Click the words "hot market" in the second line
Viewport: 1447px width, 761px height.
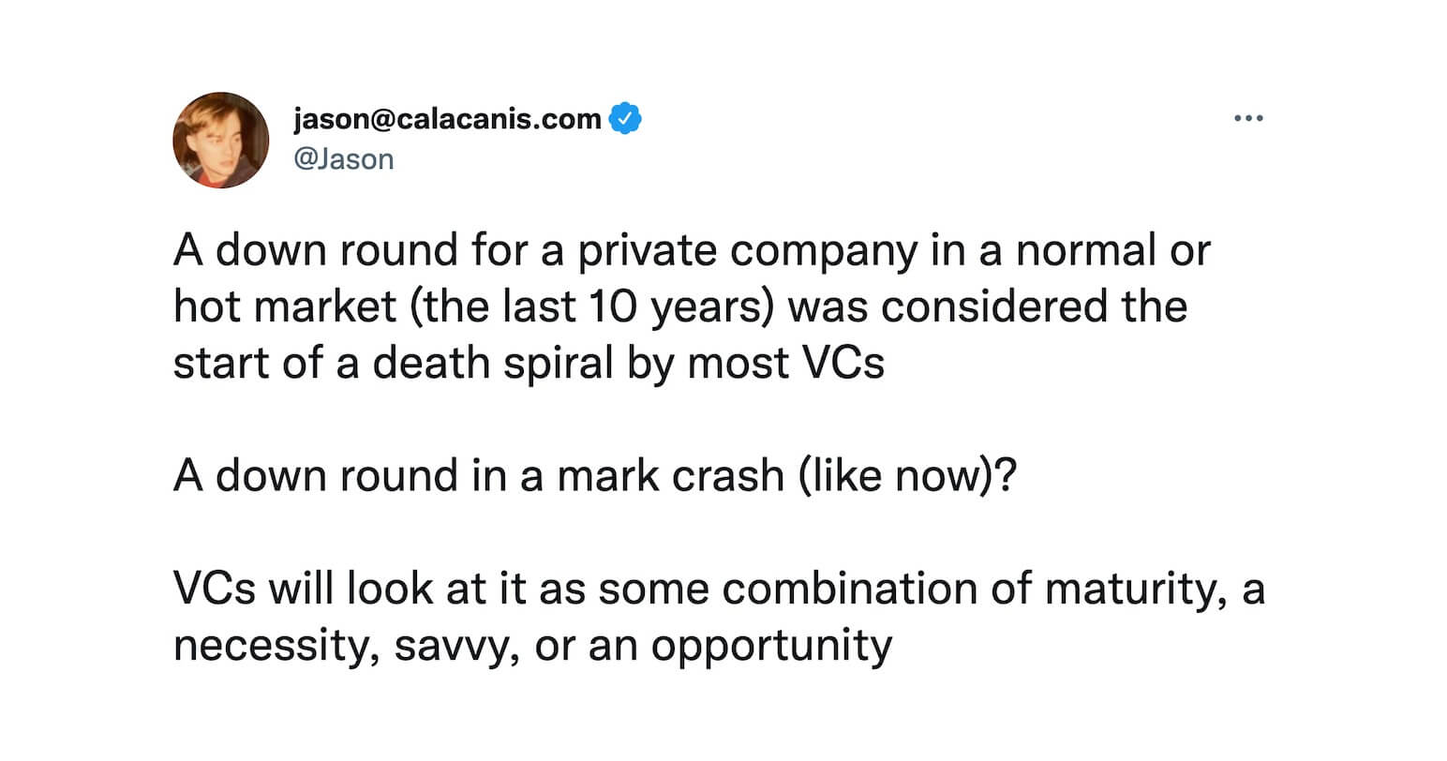tap(284, 307)
